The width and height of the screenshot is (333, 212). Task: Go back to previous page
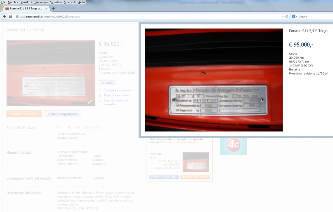point(4,17)
